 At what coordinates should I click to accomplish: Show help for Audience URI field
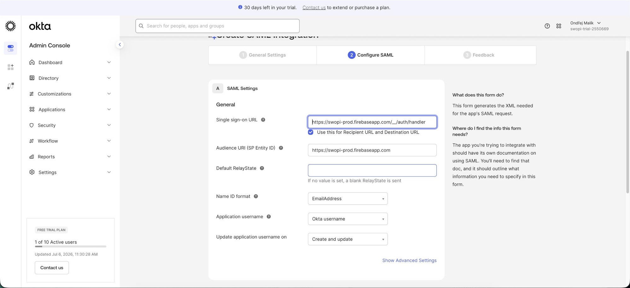click(x=281, y=148)
